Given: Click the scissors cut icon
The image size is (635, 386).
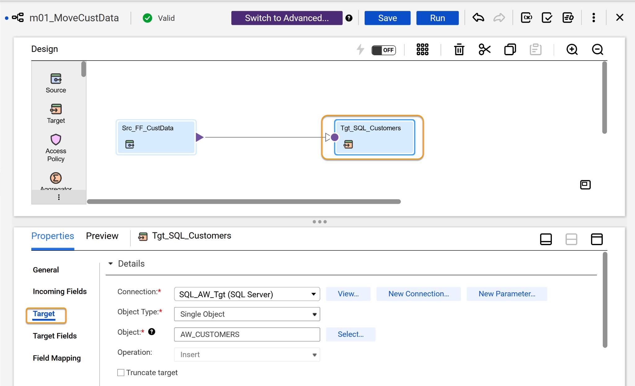Looking at the screenshot, I should pyautogui.click(x=485, y=49).
